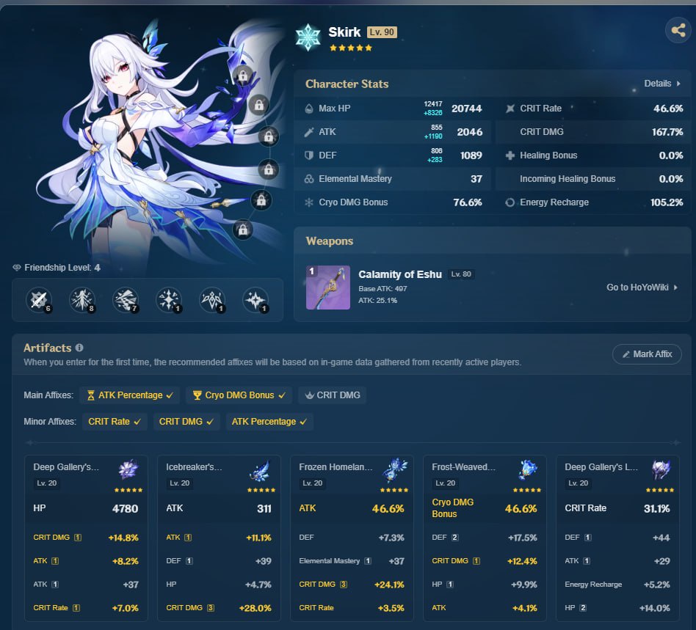Open the normal attack talent icon level 6
Viewport: 696px width, 630px height.
click(x=39, y=300)
